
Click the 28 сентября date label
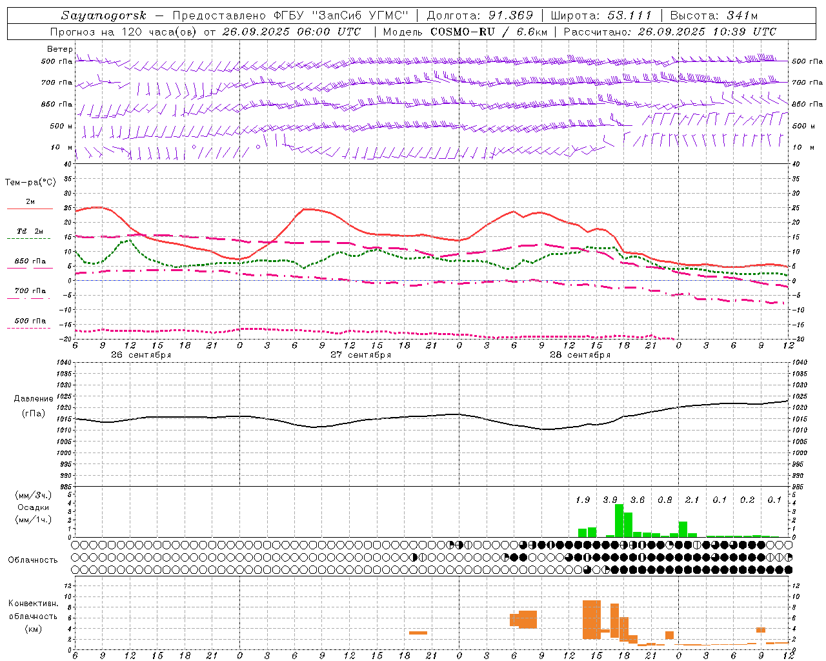coord(580,354)
